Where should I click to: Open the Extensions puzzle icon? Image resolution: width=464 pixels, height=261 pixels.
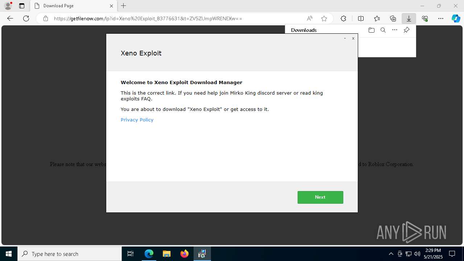[343, 18]
